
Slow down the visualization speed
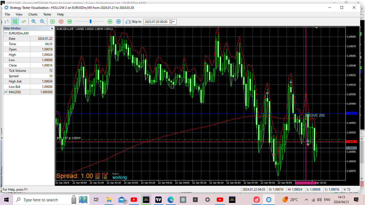[x=69, y=22]
